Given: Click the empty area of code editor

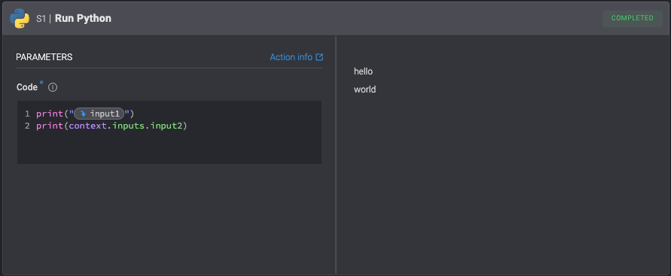Looking at the screenshot, I should [x=169, y=147].
